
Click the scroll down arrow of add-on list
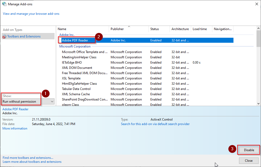259,104
